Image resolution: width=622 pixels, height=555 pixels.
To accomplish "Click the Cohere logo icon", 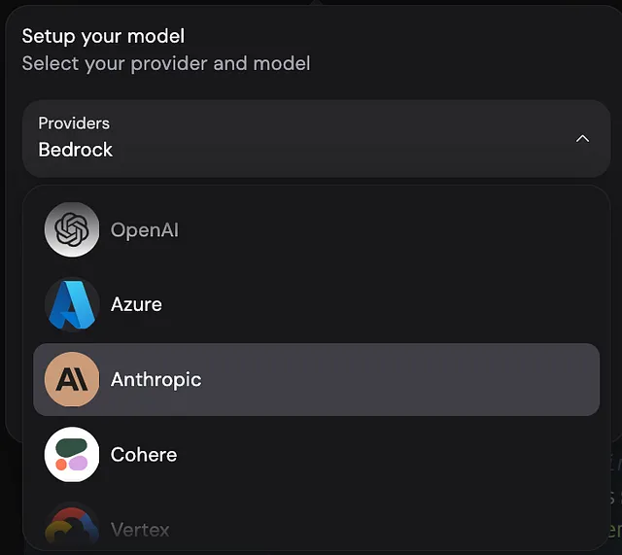I will [72, 454].
